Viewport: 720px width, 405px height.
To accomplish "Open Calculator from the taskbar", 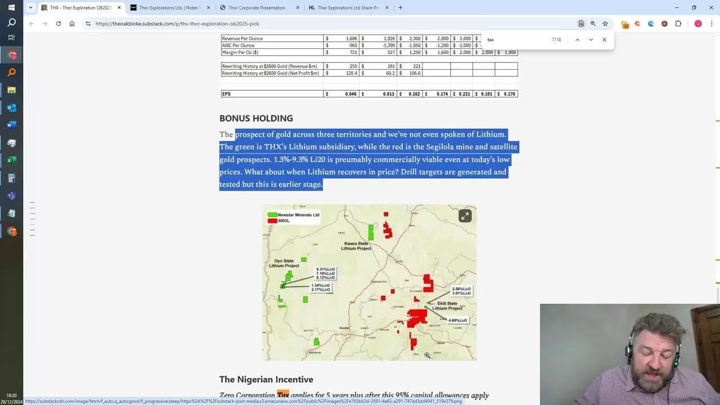I will click(11, 178).
